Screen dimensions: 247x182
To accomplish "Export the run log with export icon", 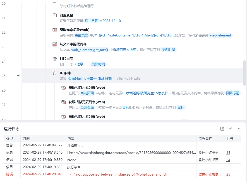I will (x=222, y=129).
